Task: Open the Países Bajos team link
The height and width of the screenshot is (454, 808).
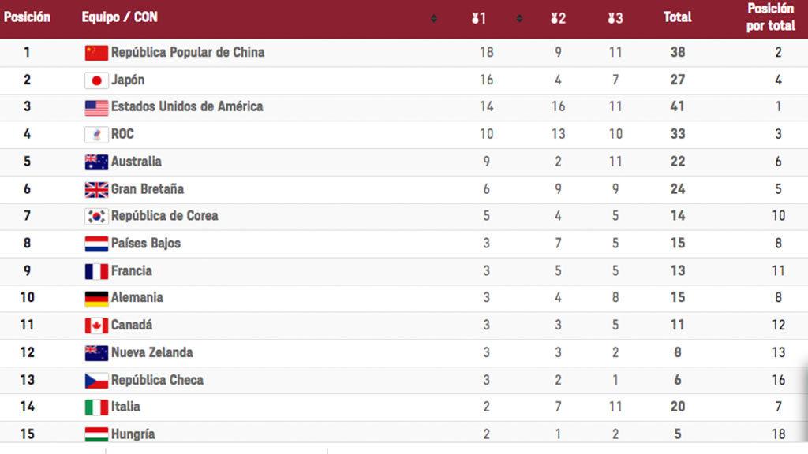Action: click(146, 244)
